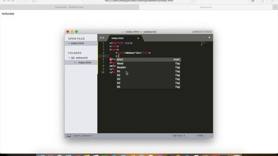278x156 pixels.
Task: Maximize Sublime window with green button
Action: point(76,32)
